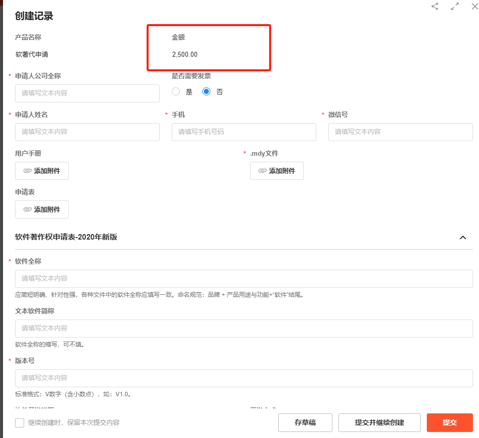Image resolution: width=479 pixels, height=438 pixels.
Task: Focus the 版本号 input field
Action: pos(244,378)
